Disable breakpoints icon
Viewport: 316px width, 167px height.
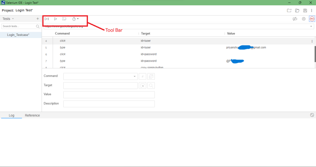pyautogui.click(x=295, y=19)
